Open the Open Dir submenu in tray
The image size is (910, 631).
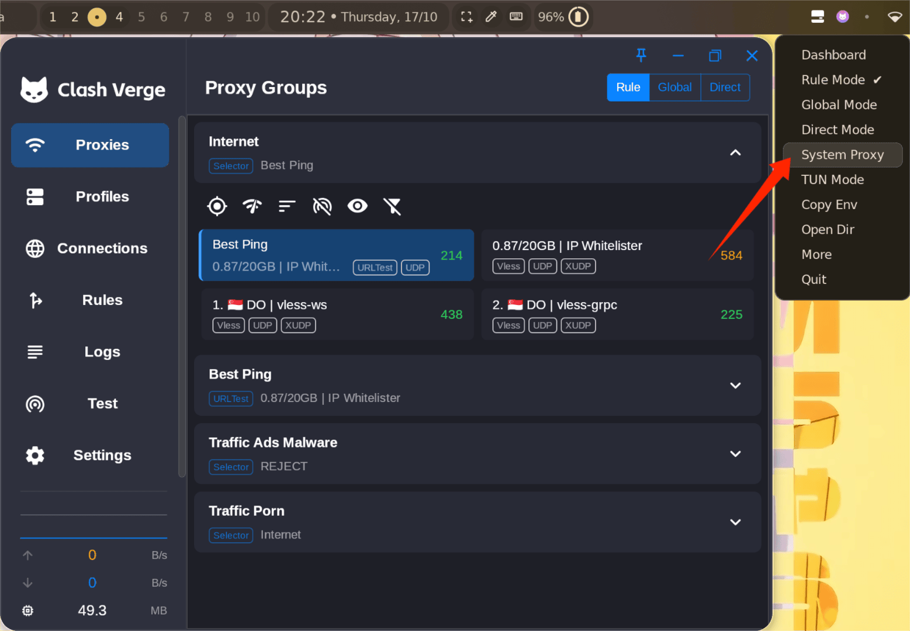tap(842, 230)
